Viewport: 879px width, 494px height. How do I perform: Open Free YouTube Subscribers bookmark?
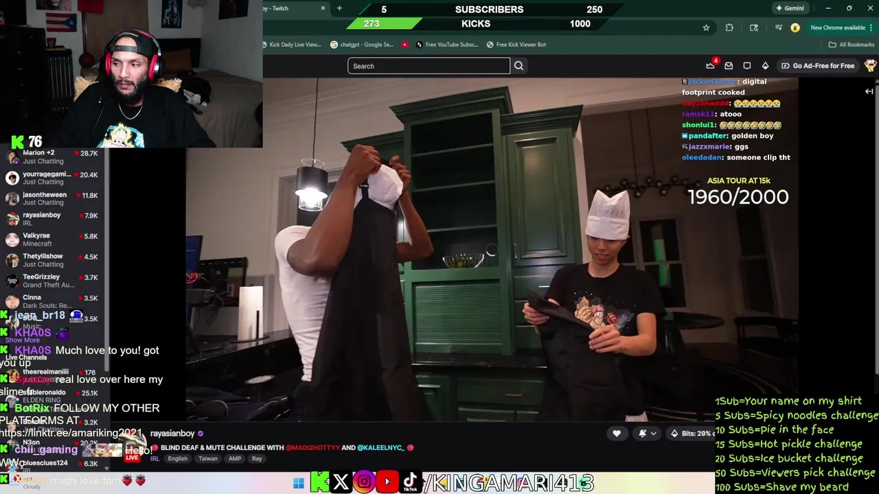coord(446,45)
